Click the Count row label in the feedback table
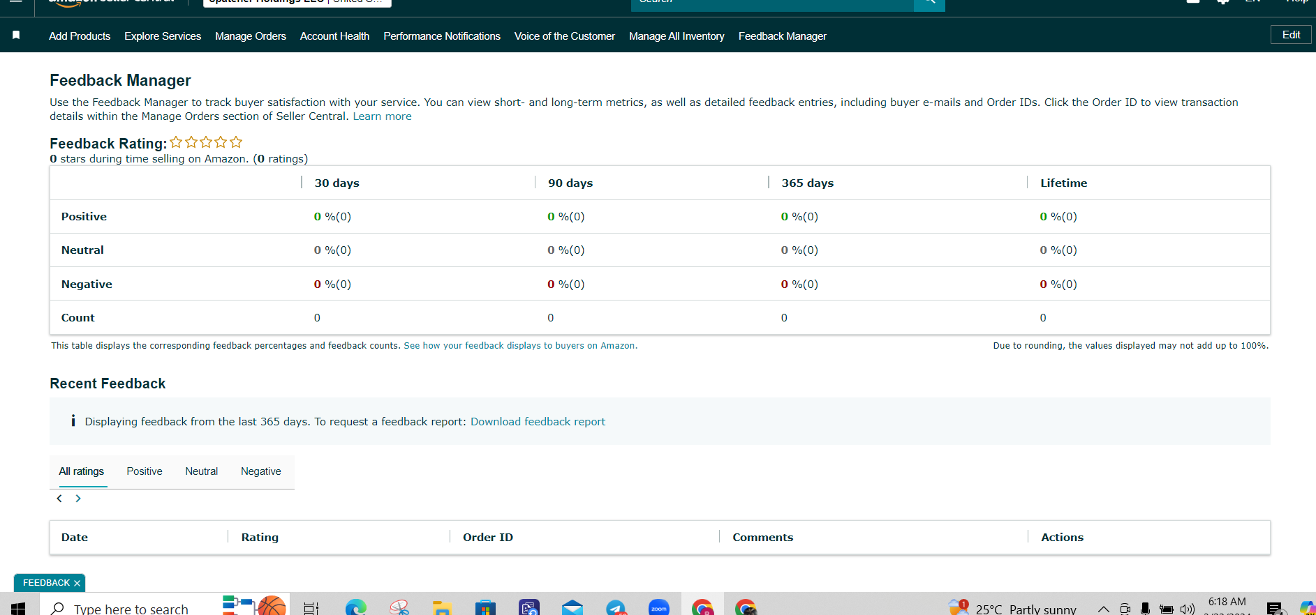 [x=77, y=318]
